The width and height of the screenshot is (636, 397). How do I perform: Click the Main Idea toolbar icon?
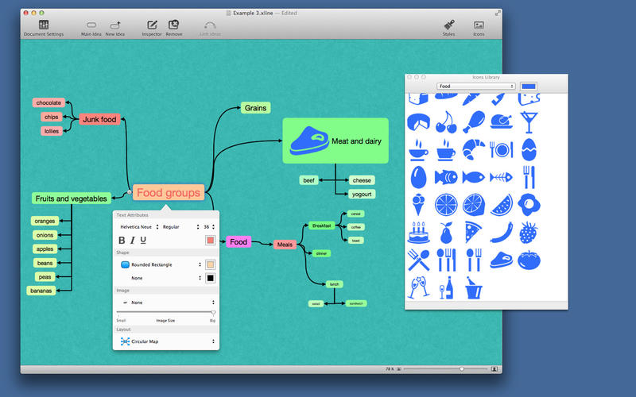tap(91, 25)
